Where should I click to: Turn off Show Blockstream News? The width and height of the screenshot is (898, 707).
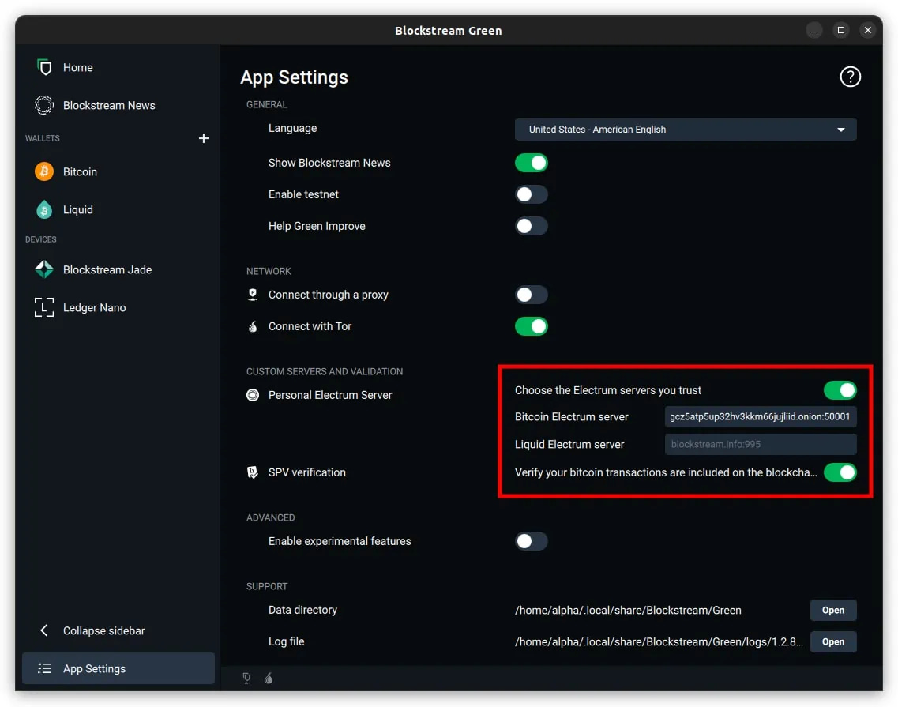(x=532, y=162)
